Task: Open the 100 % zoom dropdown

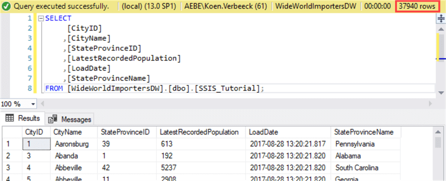Action: coord(34,104)
